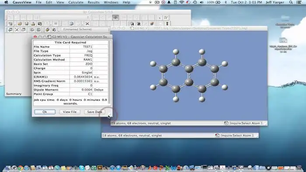Click the Print icon in the toolbar

[x=33, y=24]
